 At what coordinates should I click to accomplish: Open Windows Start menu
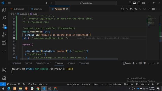pos(3,88)
